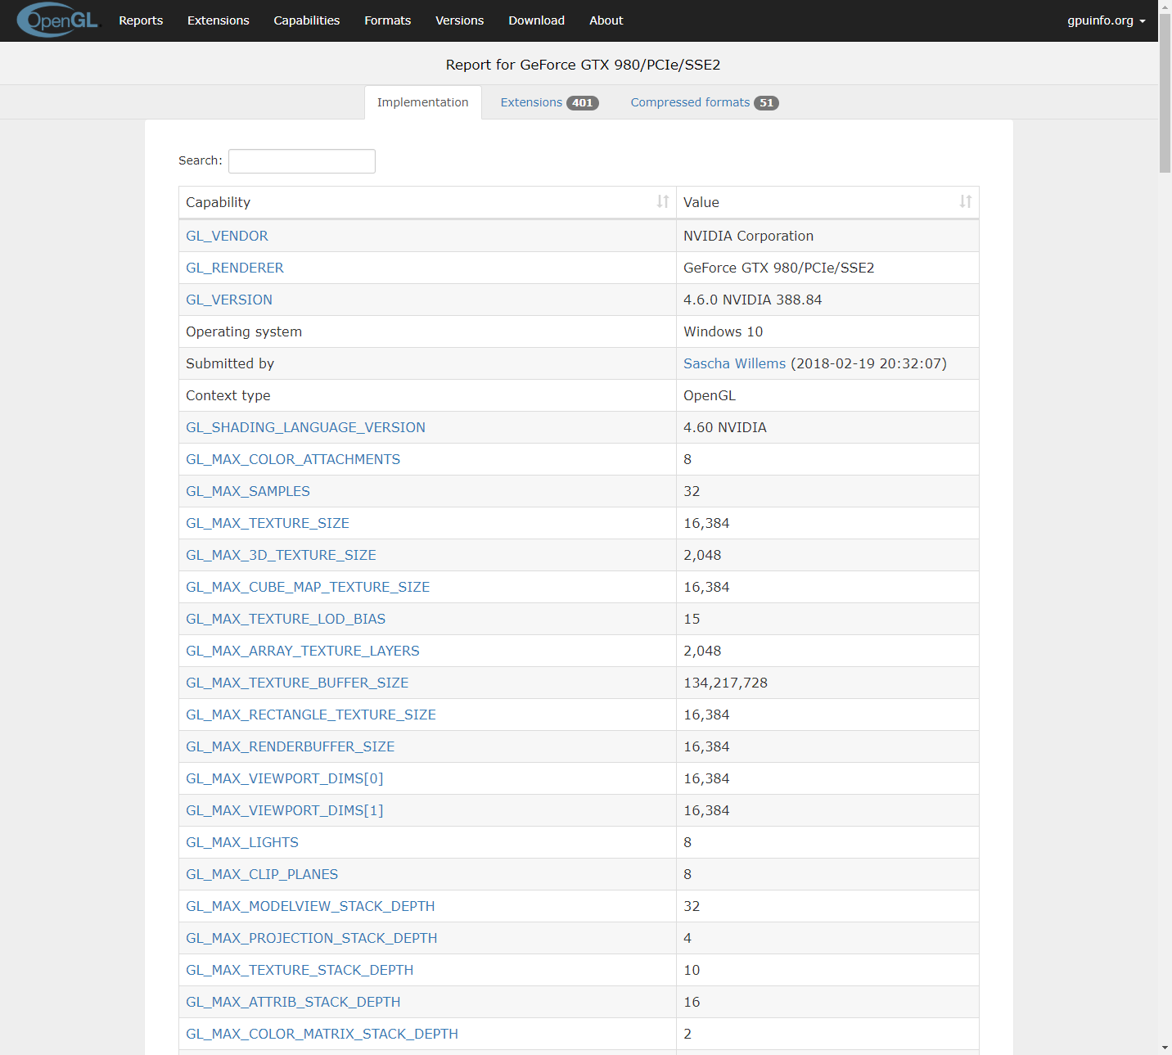
Task: Open GL_MAX_TEXTURE_SIZE link
Action: click(x=268, y=523)
